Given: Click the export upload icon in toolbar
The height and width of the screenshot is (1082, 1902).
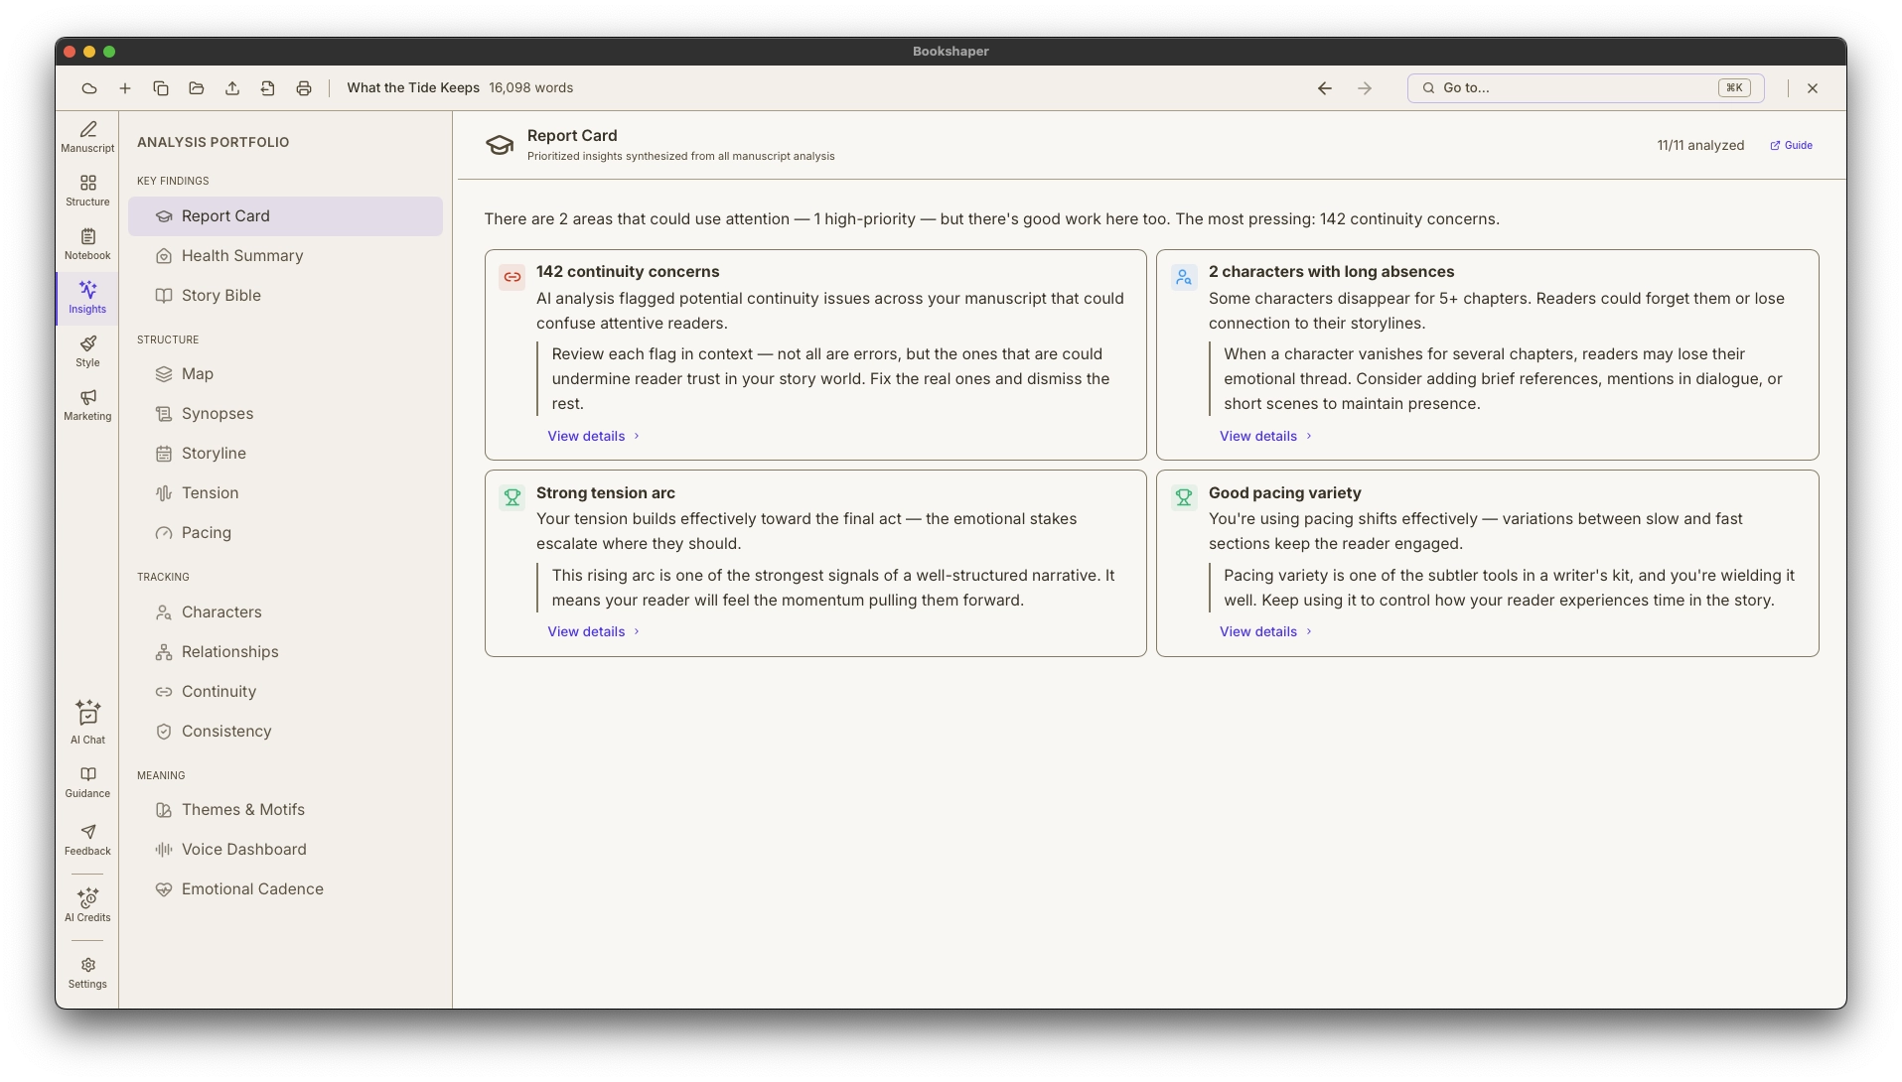Looking at the screenshot, I should pyautogui.click(x=232, y=88).
